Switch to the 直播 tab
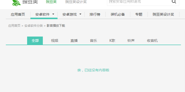The height and width of the screenshot is (92, 185). (x=74, y=41)
